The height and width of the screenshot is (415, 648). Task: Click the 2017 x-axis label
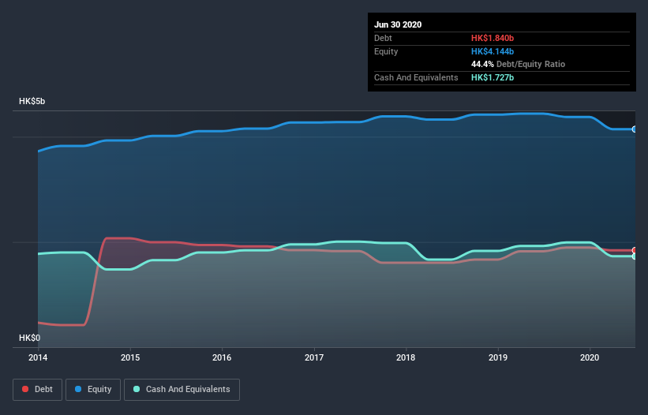click(x=314, y=357)
